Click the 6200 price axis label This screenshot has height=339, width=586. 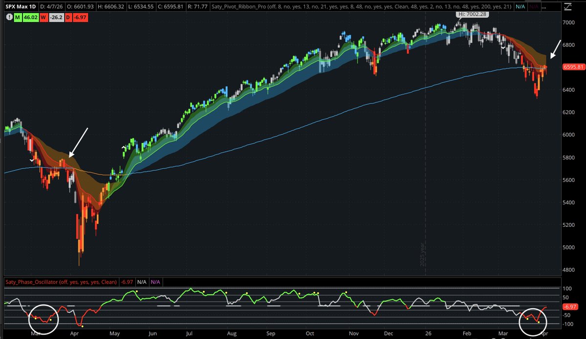coord(568,112)
